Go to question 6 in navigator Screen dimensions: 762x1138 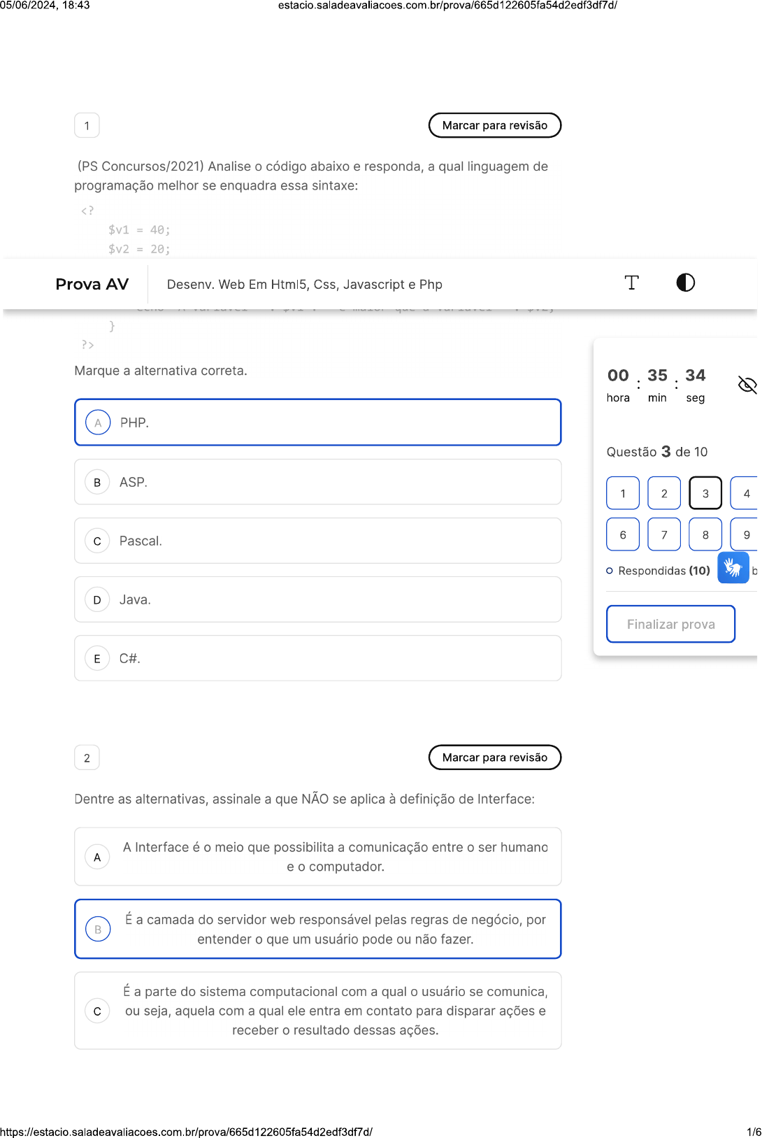[x=623, y=534]
